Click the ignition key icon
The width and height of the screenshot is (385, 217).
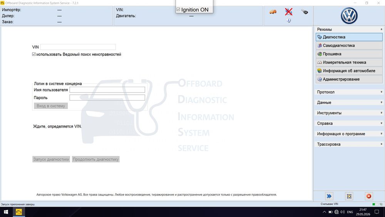click(305, 12)
